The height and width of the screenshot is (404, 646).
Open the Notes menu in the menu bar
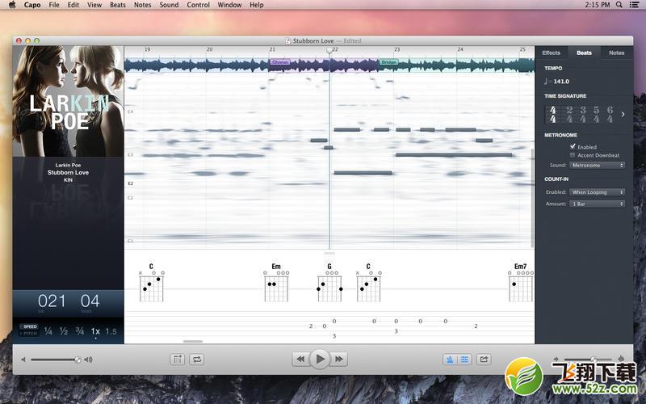pyautogui.click(x=143, y=5)
